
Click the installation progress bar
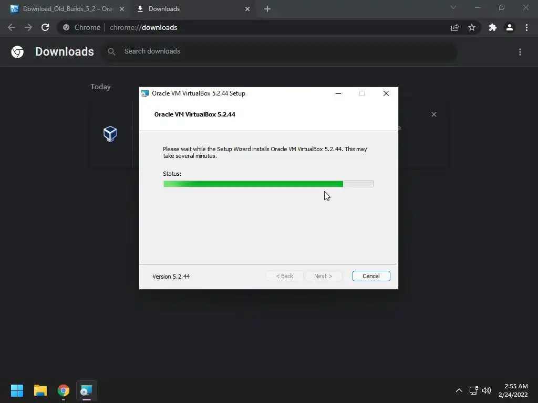(268, 184)
